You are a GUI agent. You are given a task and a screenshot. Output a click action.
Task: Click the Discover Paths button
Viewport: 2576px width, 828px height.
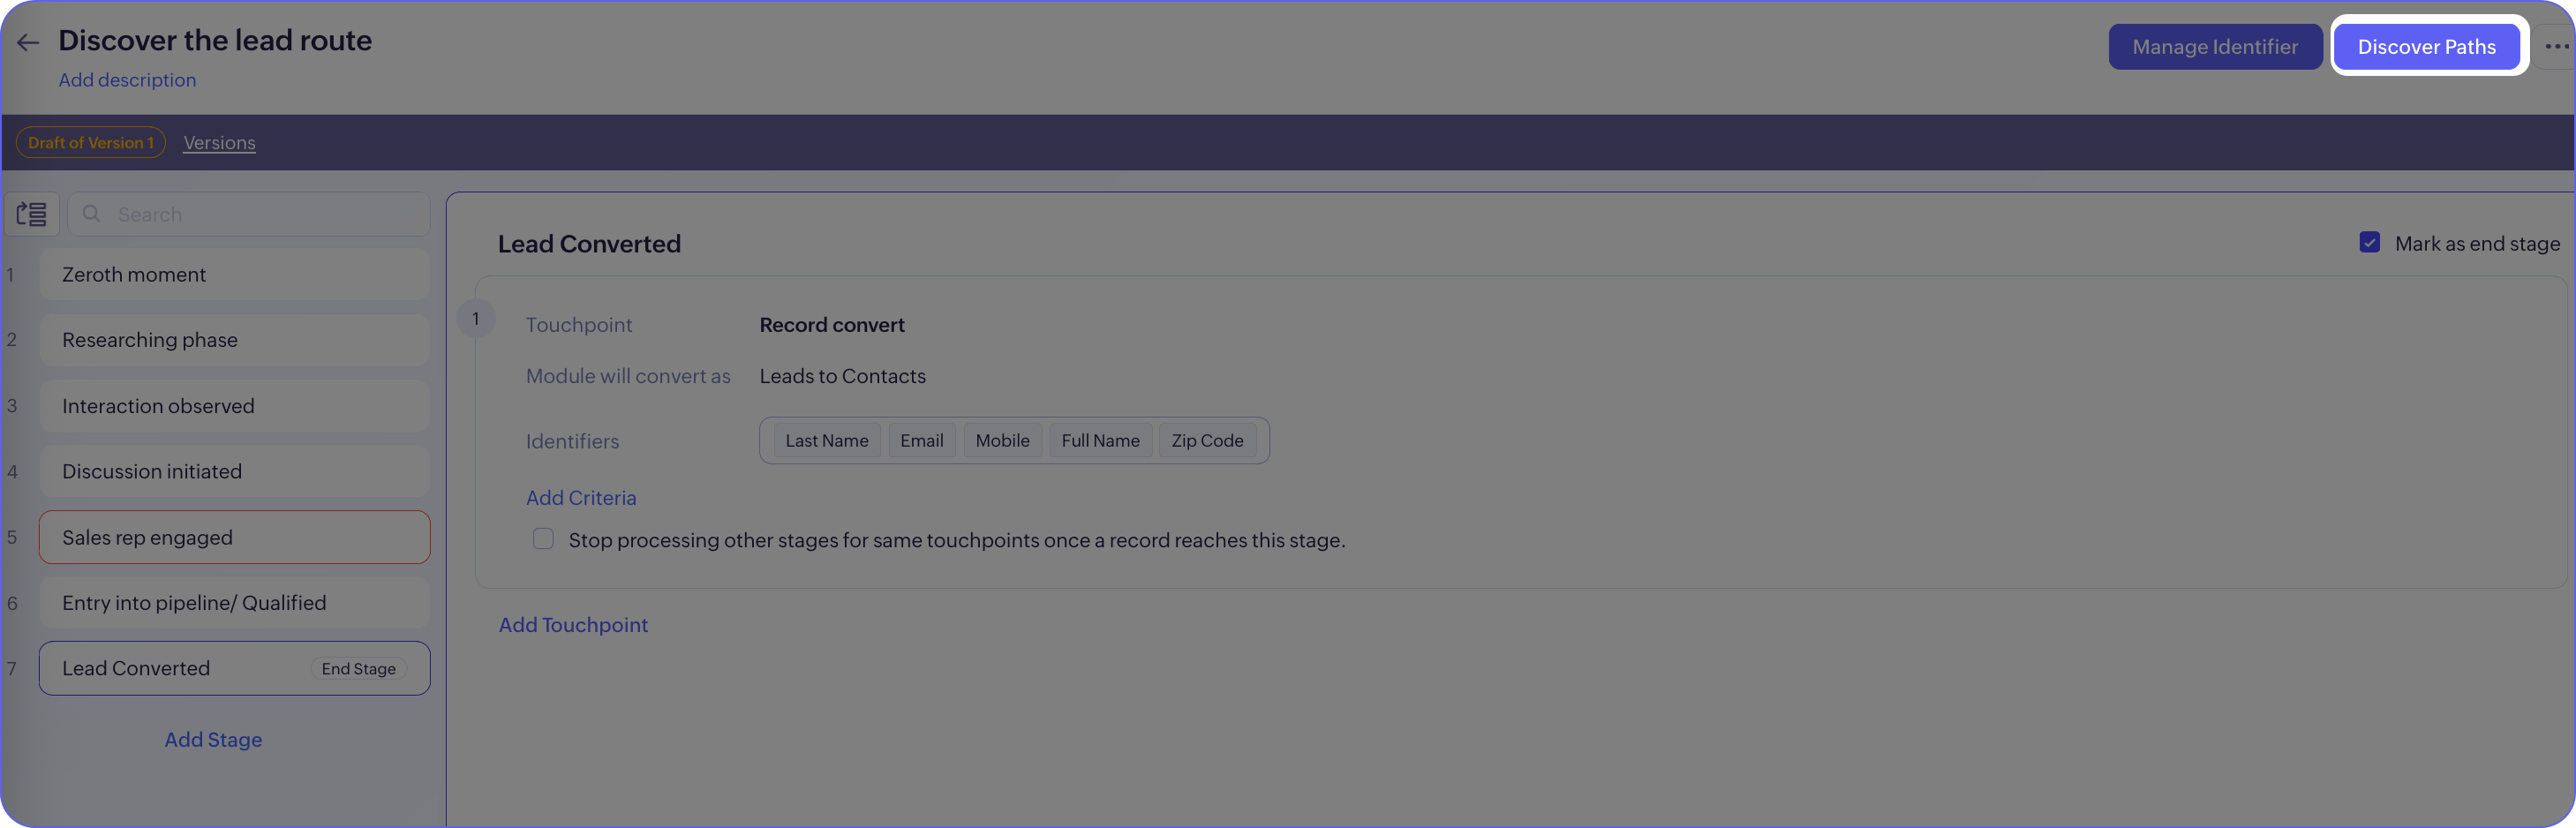[2426, 47]
